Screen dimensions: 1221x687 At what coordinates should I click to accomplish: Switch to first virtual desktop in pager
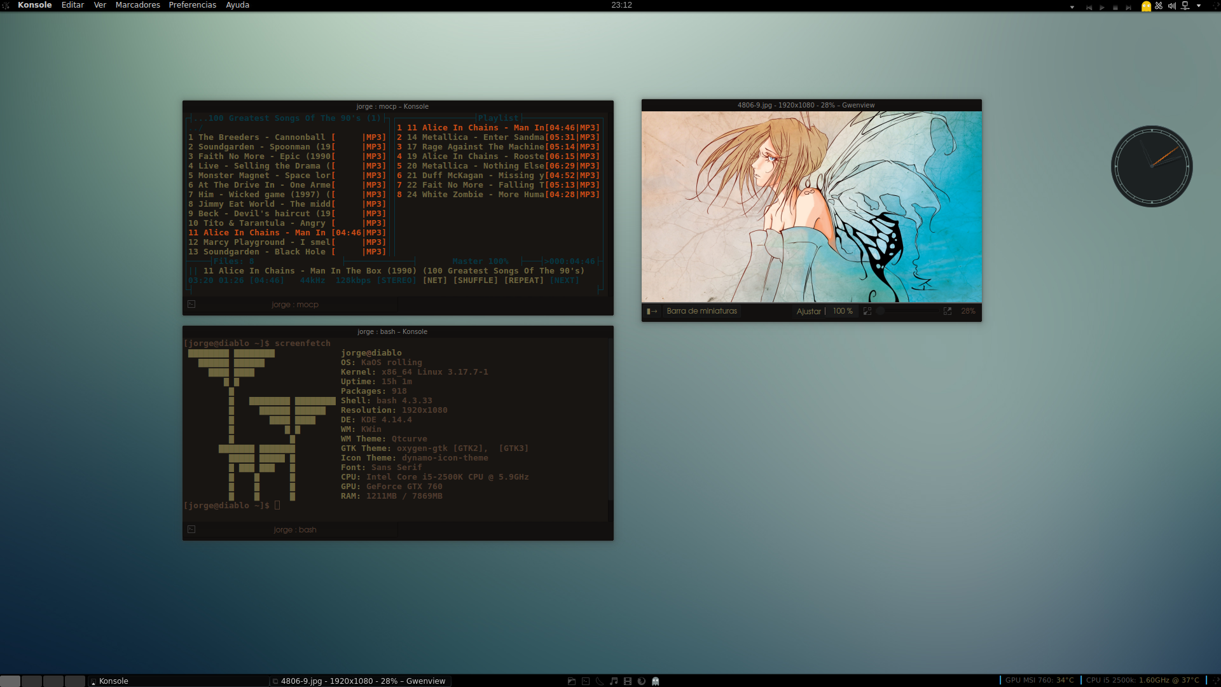pyautogui.click(x=10, y=681)
